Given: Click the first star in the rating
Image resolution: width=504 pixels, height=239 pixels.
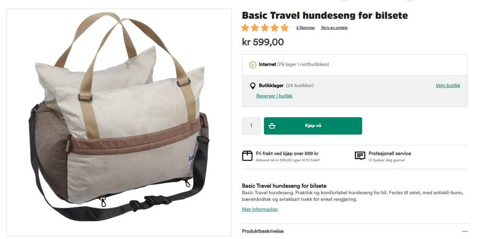Looking at the screenshot, I should [x=246, y=28].
